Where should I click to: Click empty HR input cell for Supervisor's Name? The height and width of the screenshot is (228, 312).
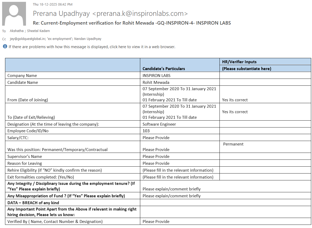coord(265,156)
